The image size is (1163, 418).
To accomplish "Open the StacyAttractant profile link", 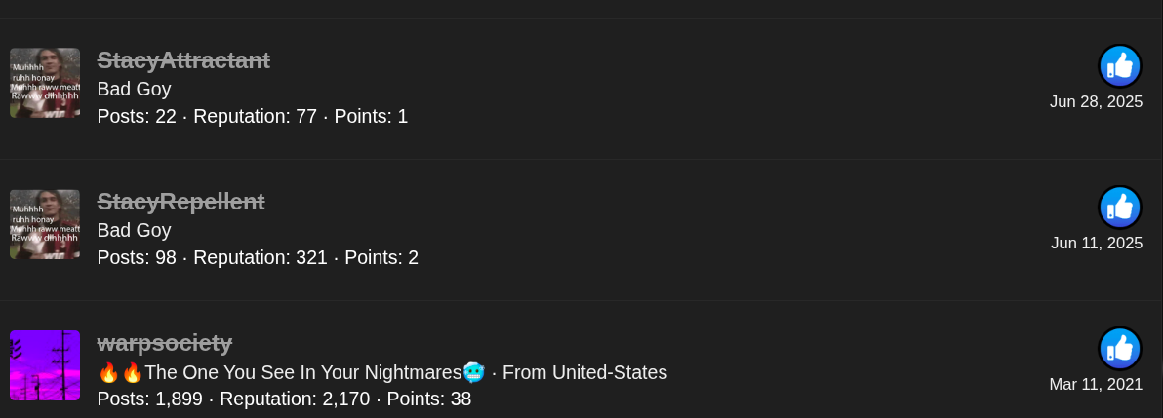I will click(x=184, y=60).
